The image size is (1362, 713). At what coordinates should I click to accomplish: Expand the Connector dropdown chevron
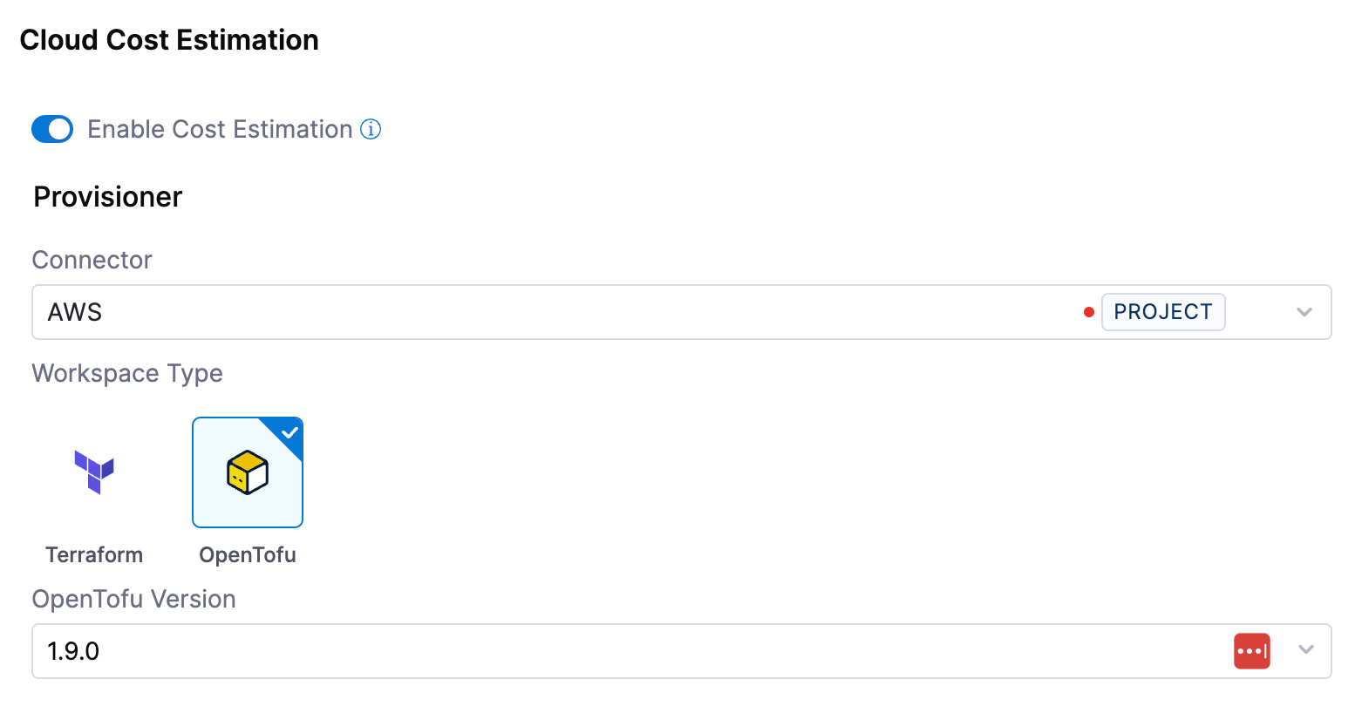coord(1304,312)
